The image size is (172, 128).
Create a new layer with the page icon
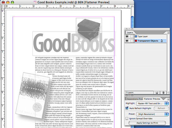[157, 93]
